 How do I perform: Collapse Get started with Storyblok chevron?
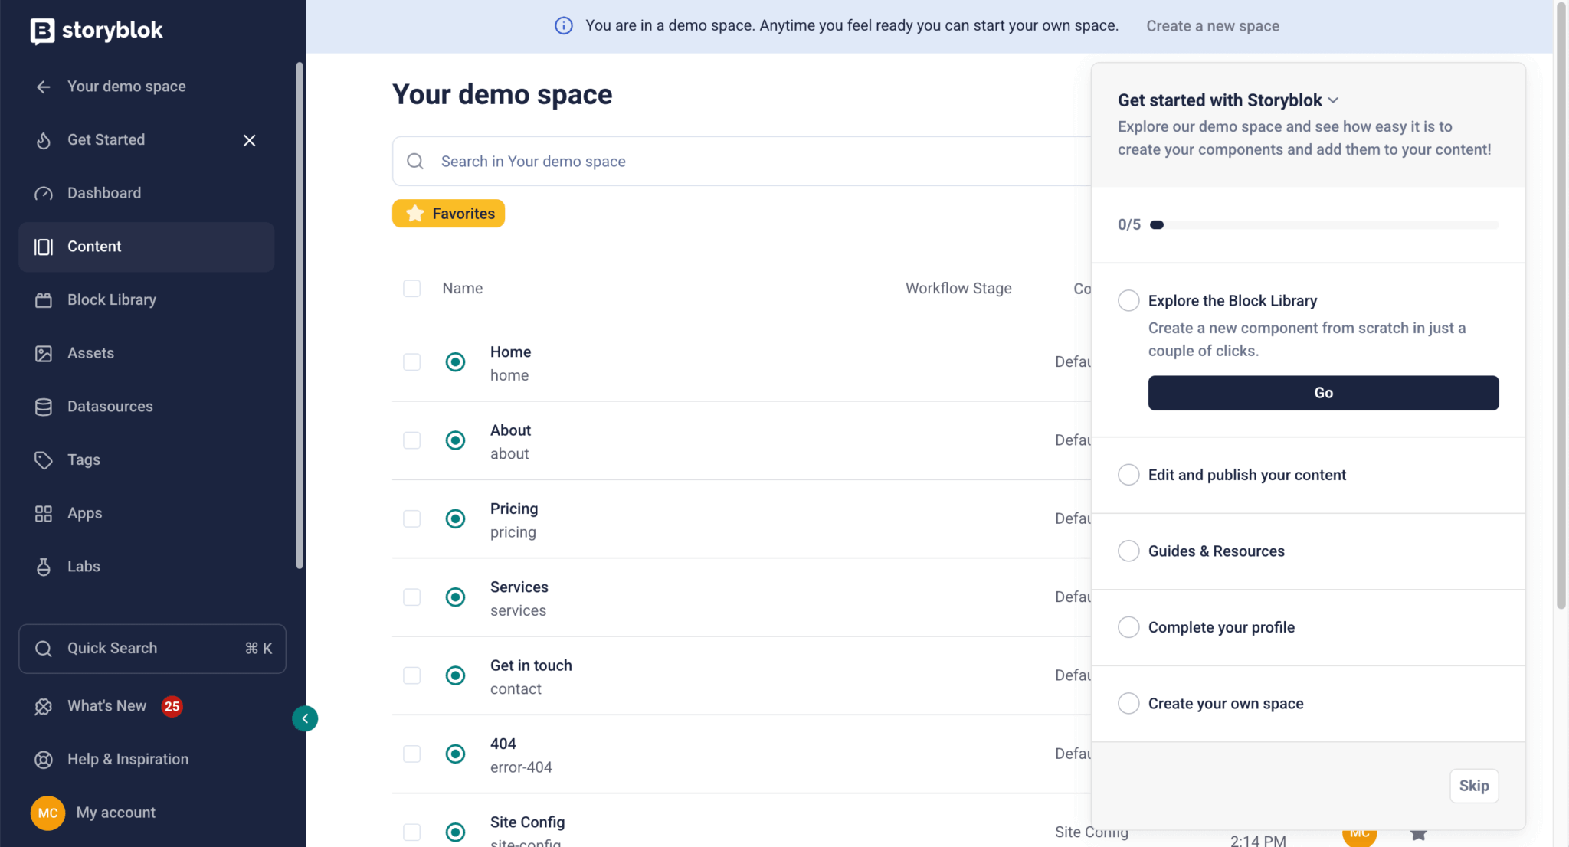tap(1334, 100)
